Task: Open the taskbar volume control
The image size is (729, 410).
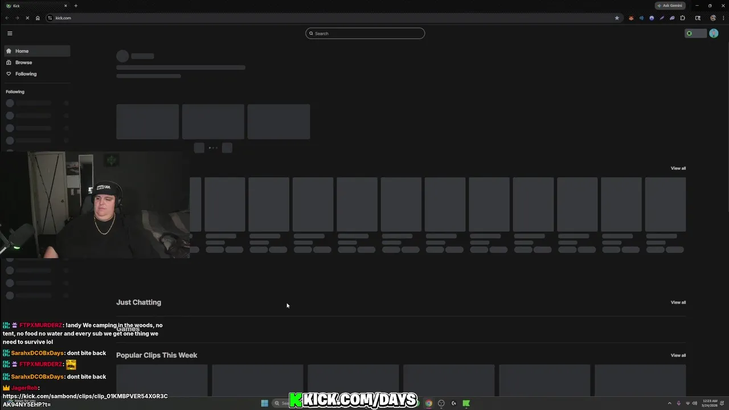Action: [x=694, y=403]
